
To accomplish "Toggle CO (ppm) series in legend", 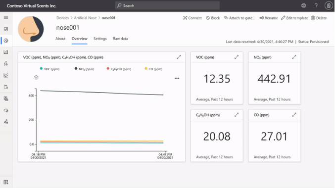I will [x=153, y=69].
